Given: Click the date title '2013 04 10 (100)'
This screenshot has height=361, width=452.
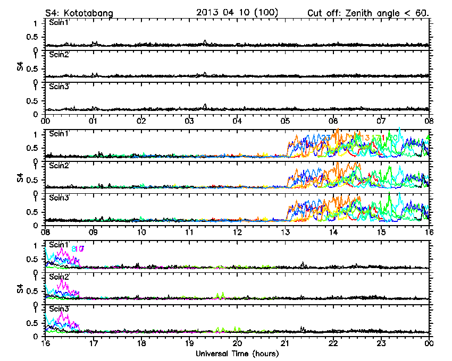Looking at the screenshot, I should point(237,13).
